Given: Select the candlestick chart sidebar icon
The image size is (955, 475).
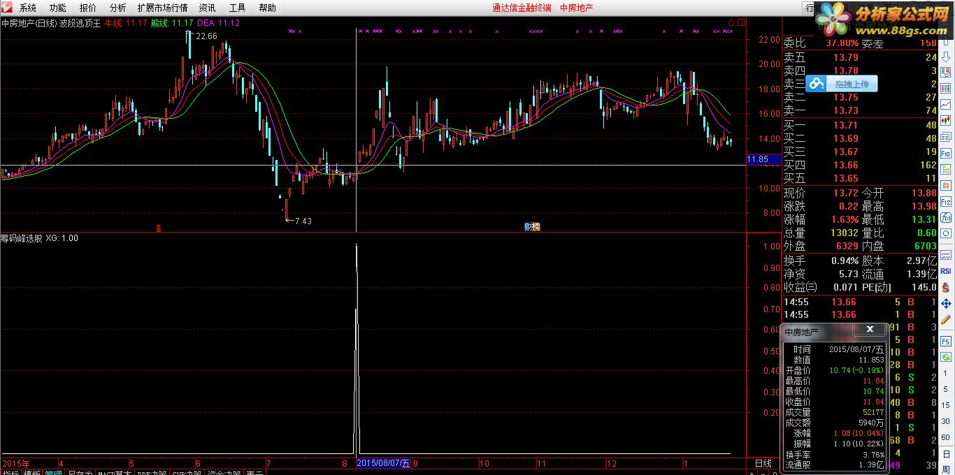Looking at the screenshot, I should [x=945, y=120].
